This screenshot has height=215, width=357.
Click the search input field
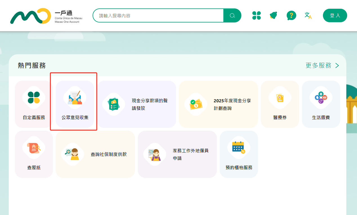(158, 15)
